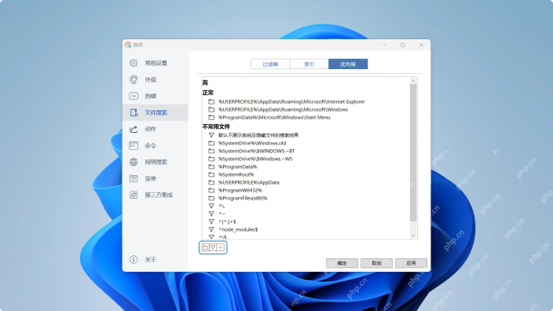Image resolution: width=553 pixels, height=311 pixels.
Task: Click the remove minus icon below the list
Action: click(221, 247)
